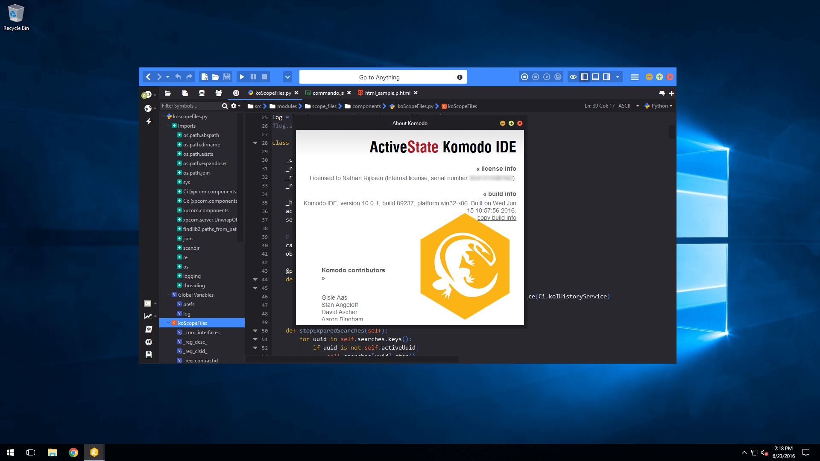Click the lightning bolt sidebar icon
This screenshot has width=820, height=461.
[x=149, y=121]
